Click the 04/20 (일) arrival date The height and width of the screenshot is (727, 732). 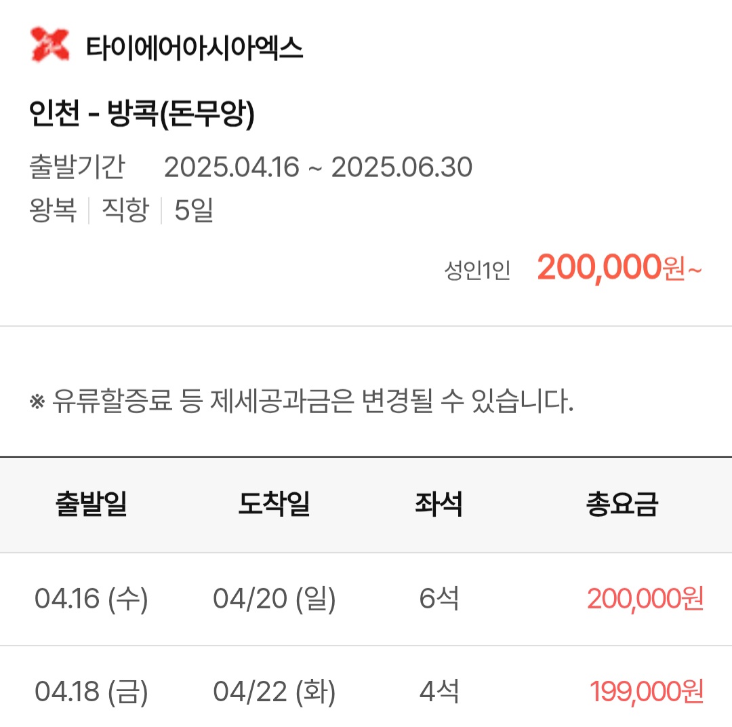[274, 599]
